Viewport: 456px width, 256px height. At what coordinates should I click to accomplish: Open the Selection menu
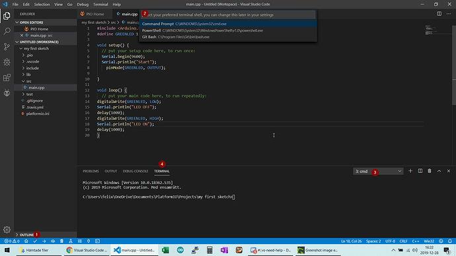tap(42, 5)
